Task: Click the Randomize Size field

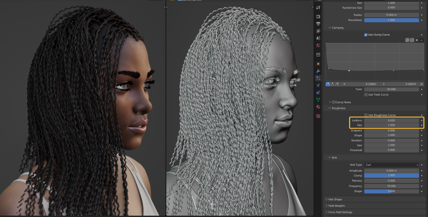Action: (x=391, y=8)
